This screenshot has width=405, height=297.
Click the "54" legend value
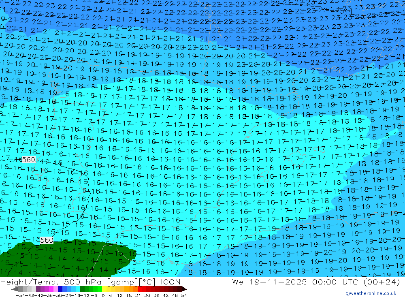click(184, 295)
